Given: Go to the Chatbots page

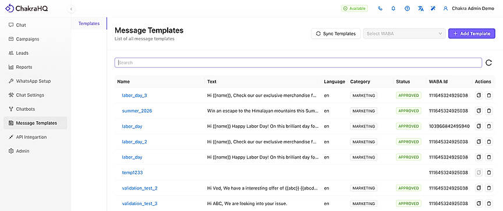Looking at the screenshot, I should tap(36, 109).
